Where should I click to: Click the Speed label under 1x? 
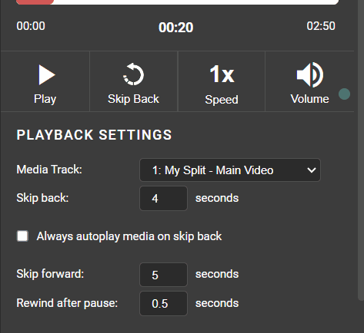(x=222, y=100)
